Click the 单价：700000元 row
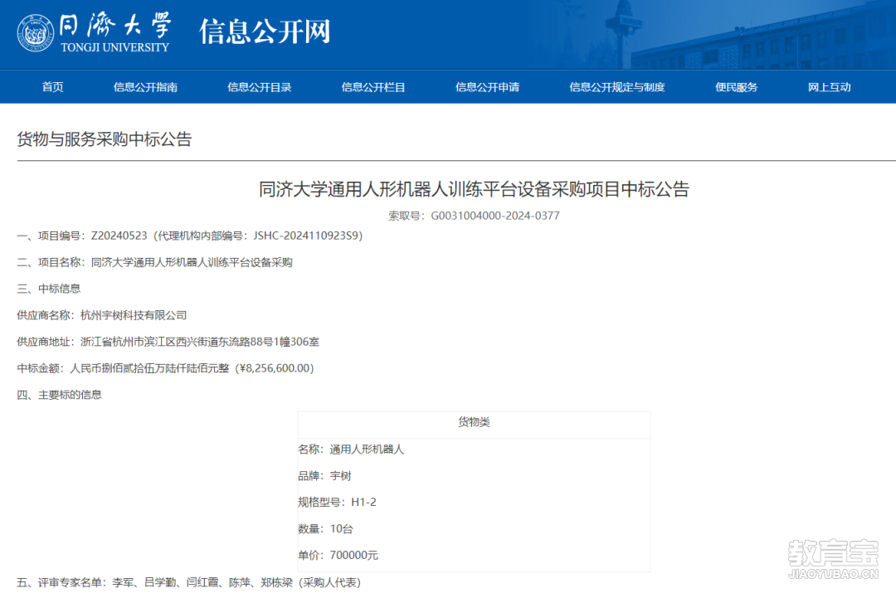Viewport: 896px width, 598px height. click(x=338, y=555)
